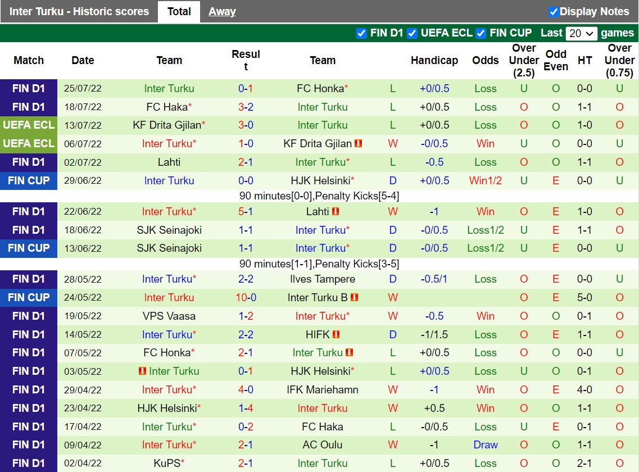Click the 3-0 score on 13/07/22
Viewport: 639px width, 472px height.
[x=246, y=125]
